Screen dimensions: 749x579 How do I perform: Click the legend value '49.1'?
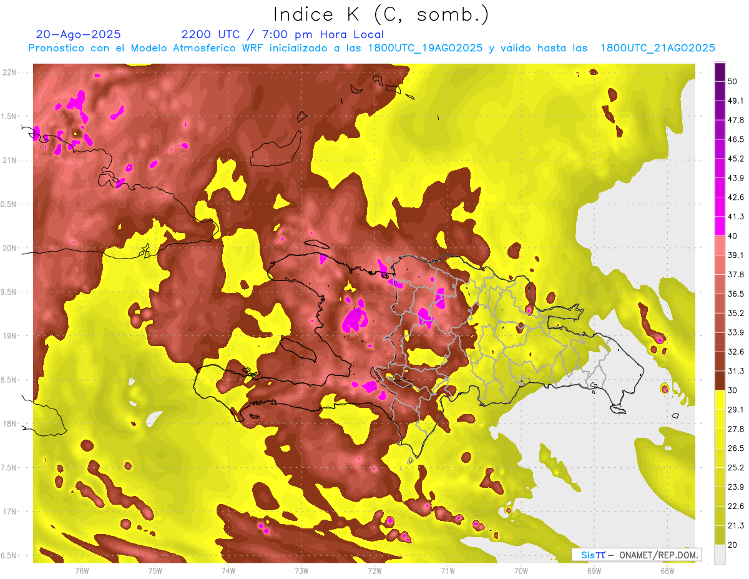(736, 101)
